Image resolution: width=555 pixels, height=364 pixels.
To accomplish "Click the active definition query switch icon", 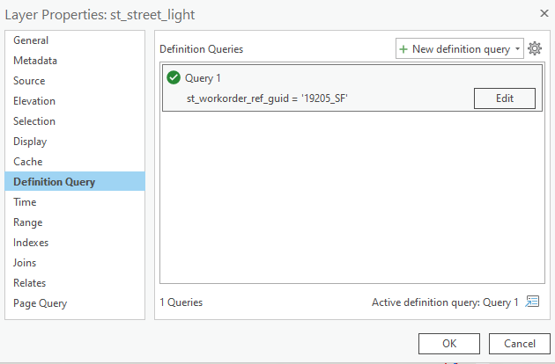I will click(x=532, y=302).
